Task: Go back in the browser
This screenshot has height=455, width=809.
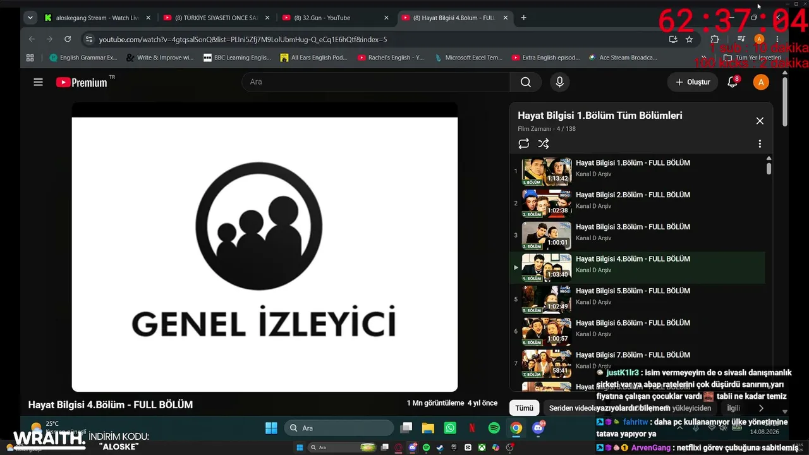Action: tap(32, 39)
